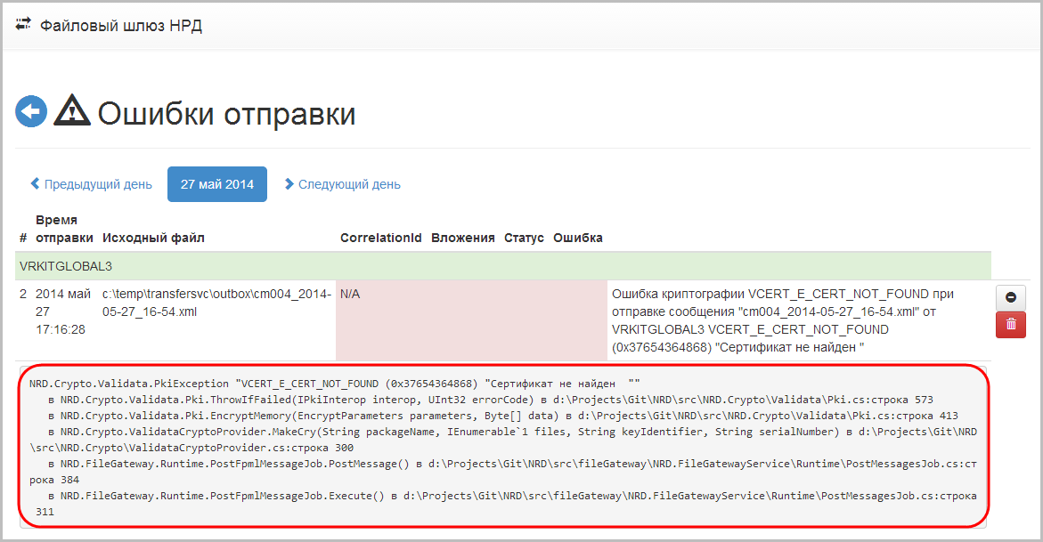The height and width of the screenshot is (542, 1043).
Task: Click the Ошибки отправки page heading
Action: click(227, 113)
